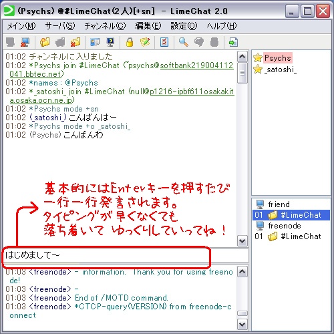The image size is (334, 334).
Task: Select the friend server in the tree
Action: click(x=279, y=204)
